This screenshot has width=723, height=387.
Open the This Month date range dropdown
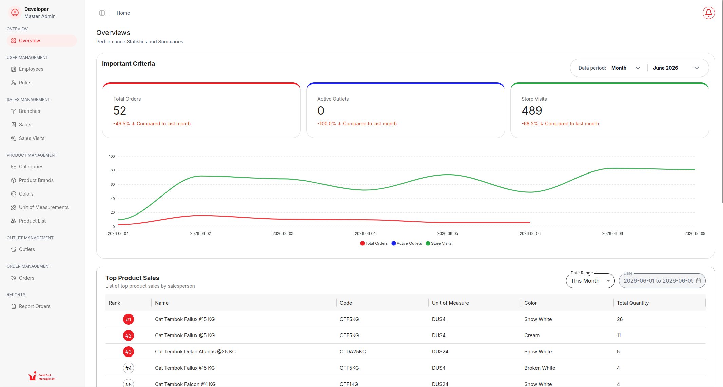[x=590, y=281]
